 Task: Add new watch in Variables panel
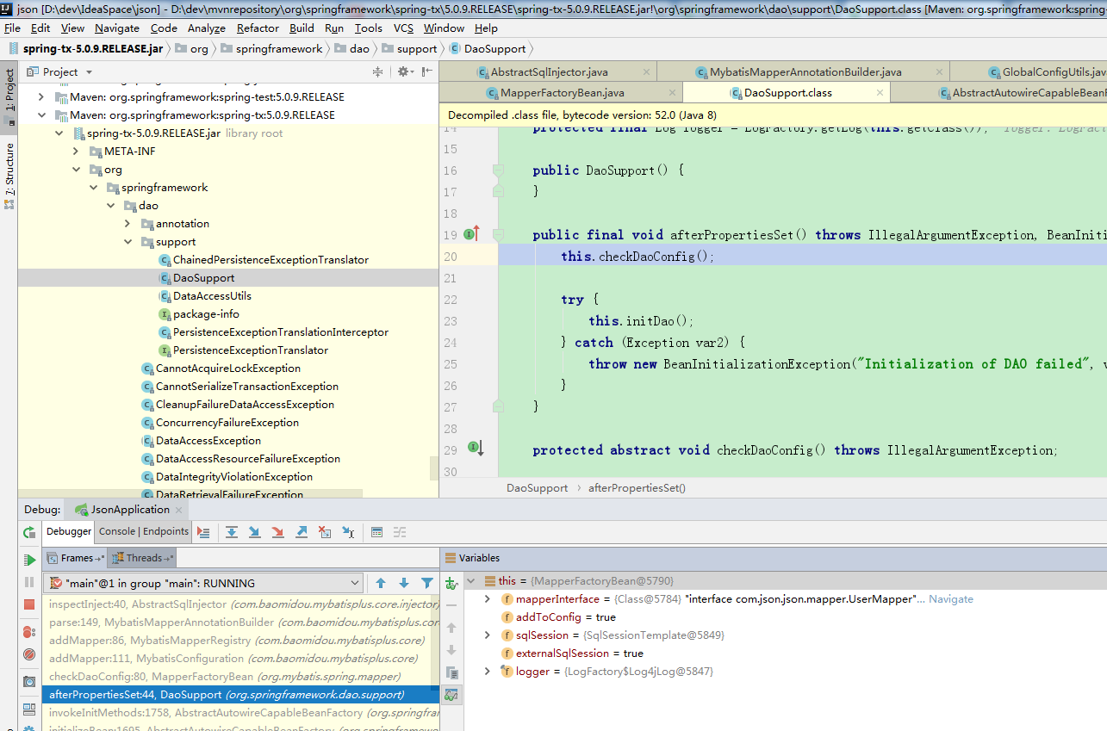(x=451, y=583)
